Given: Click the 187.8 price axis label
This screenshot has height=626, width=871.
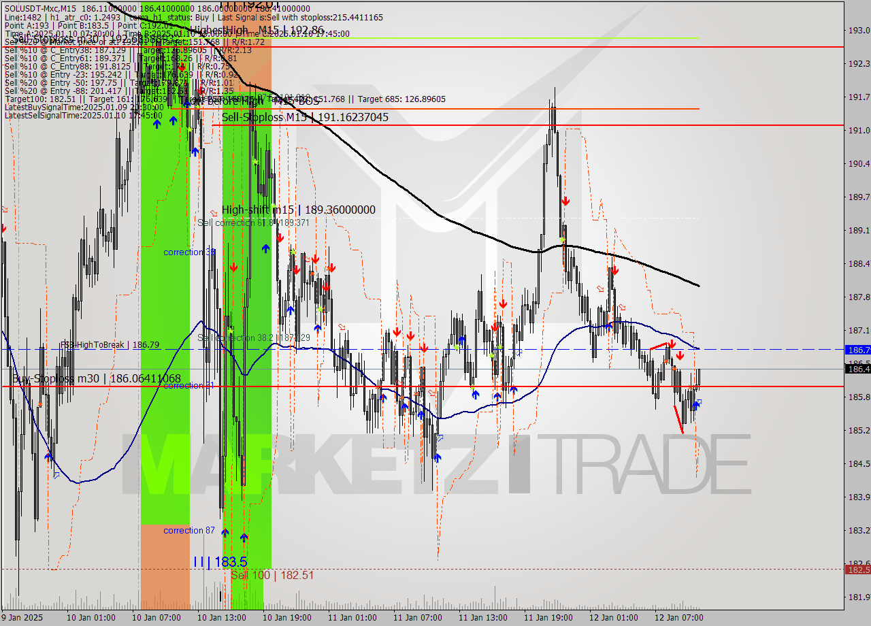Looking at the screenshot, I should (859, 297).
